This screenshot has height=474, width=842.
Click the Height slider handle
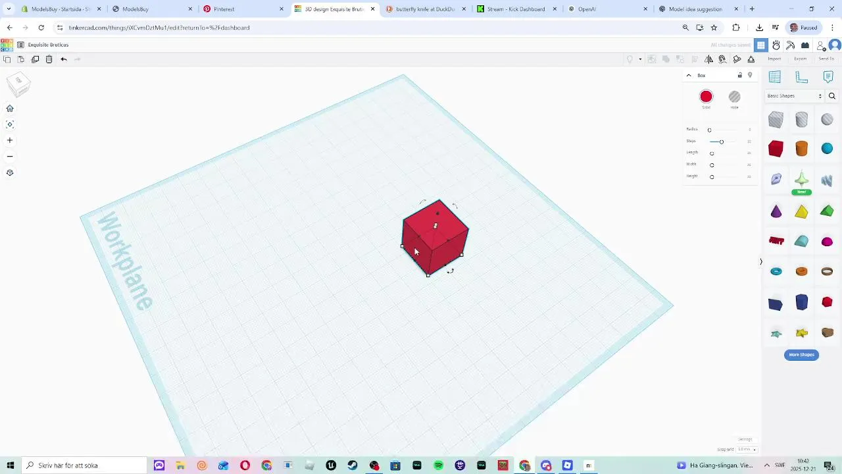click(x=712, y=176)
